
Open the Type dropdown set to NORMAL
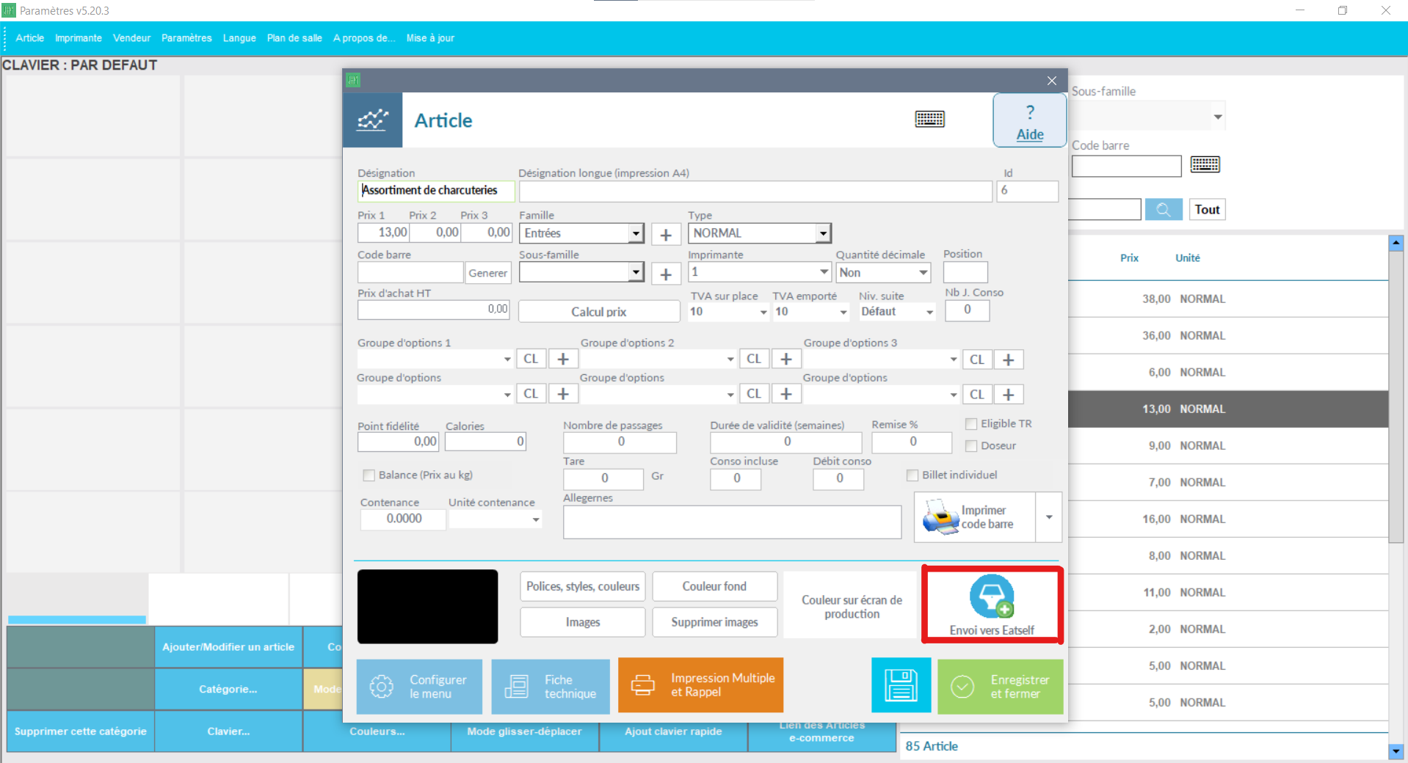tap(823, 233)
